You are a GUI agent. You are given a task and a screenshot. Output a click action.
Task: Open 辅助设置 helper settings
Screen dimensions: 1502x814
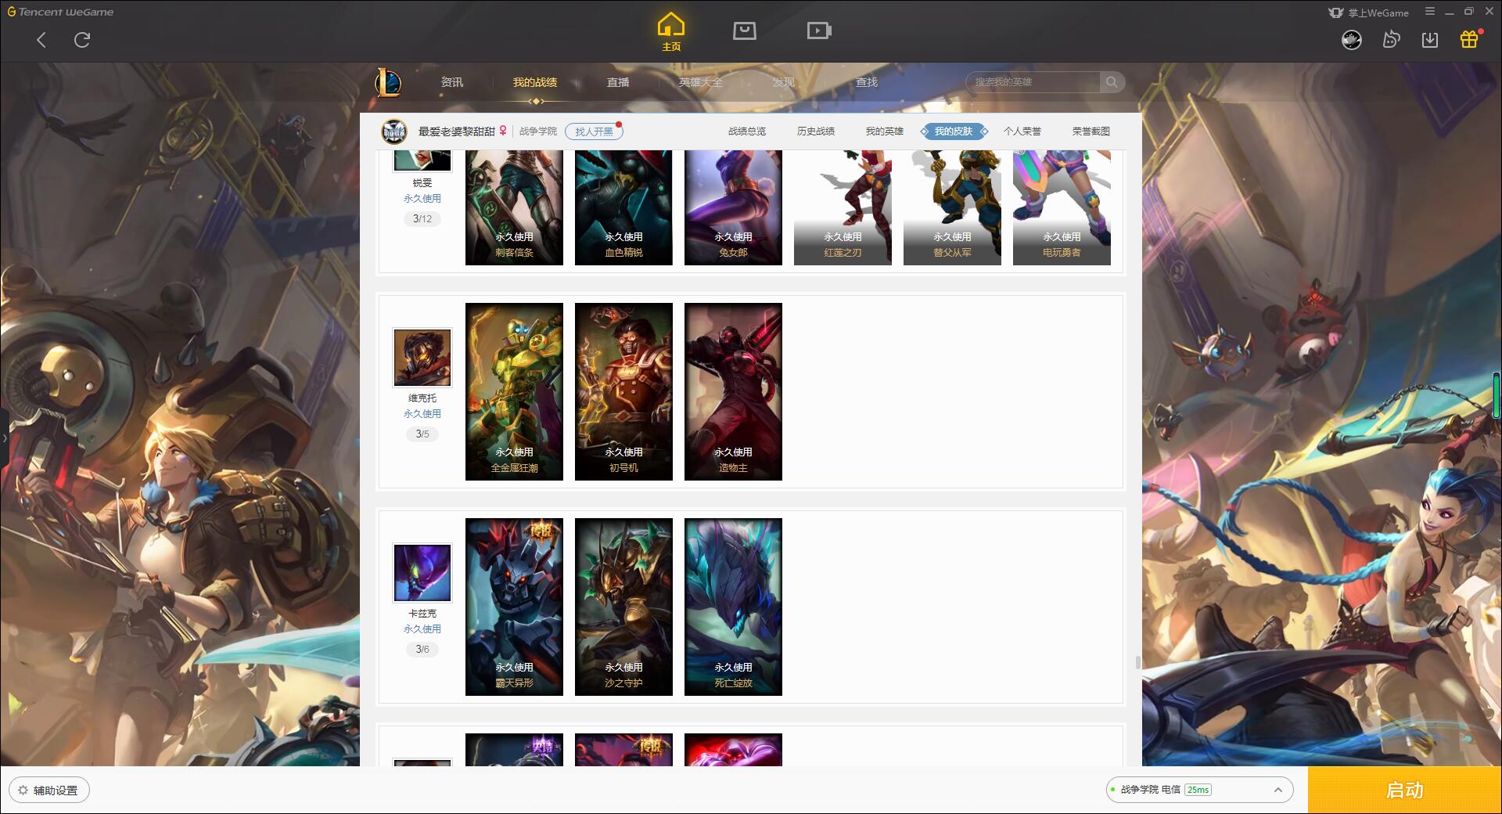click(x=49, y=791)
